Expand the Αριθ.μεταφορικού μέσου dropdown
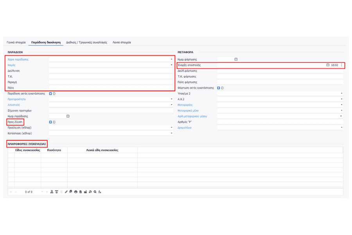The width and height of the screenshot is (352, 235). click(x=341, y=116)
